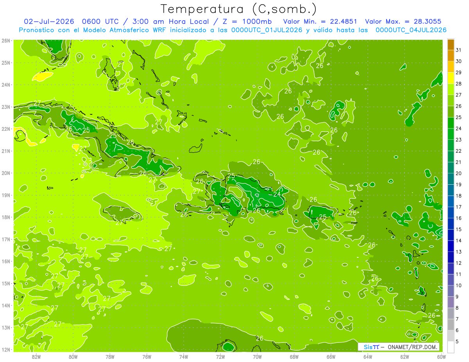Click the 76W longitude axis label
The image size is (469, 362).
point(147,357)
